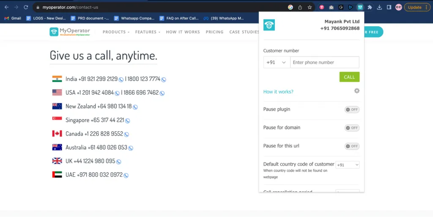Click call icon after USA +1 201 942 4084
This screenshot has height=217, width=433.
pyautogui.click(x=117, y=93)
